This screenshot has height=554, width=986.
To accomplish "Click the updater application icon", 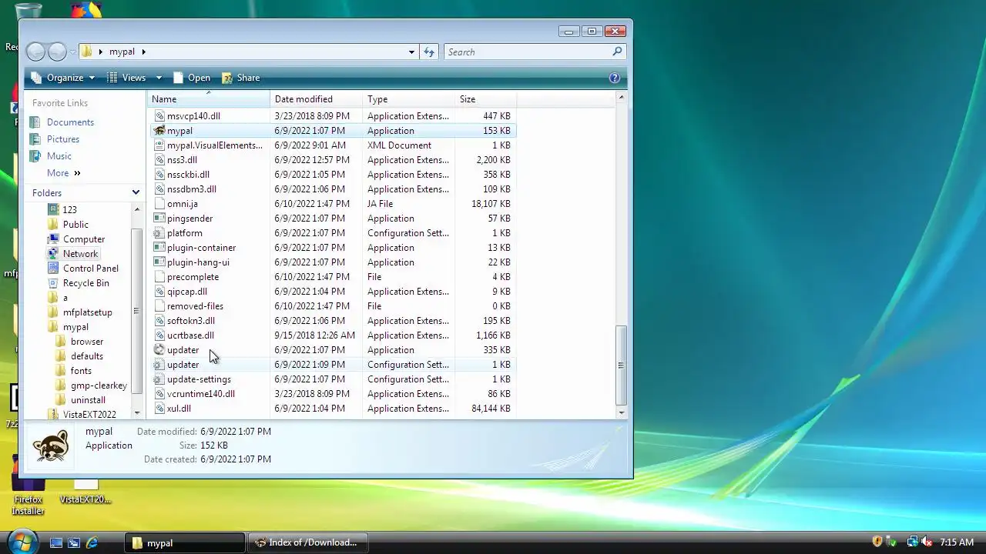I will click(x=159, y=350).
